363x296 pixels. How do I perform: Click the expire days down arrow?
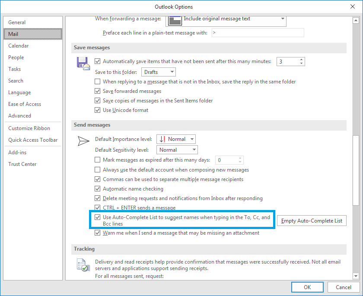240,162
